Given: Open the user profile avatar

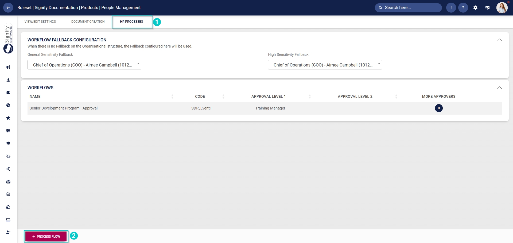Looking at the screenshot, I should [x=502, y=8].
